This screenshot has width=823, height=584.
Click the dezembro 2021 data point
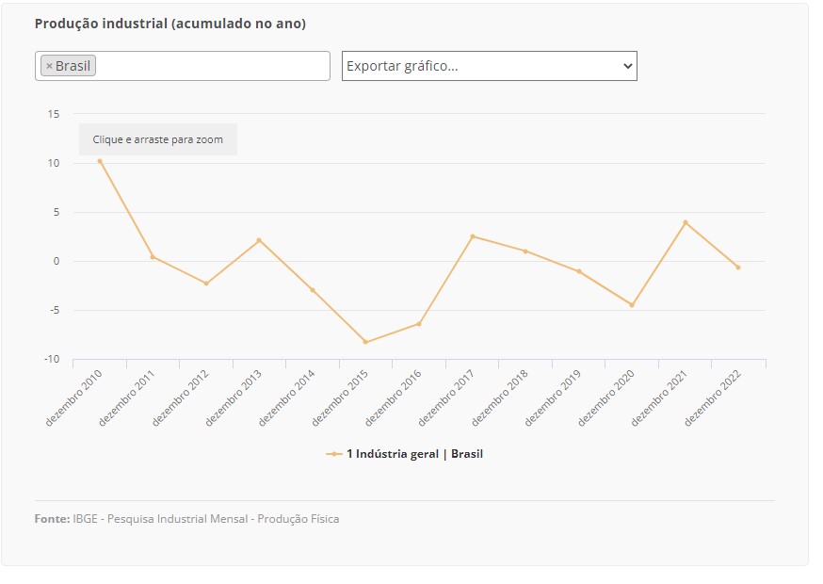click(686, 222)
